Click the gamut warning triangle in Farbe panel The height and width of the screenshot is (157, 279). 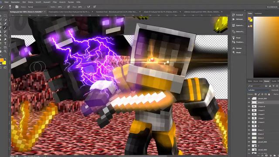[249, 26]
